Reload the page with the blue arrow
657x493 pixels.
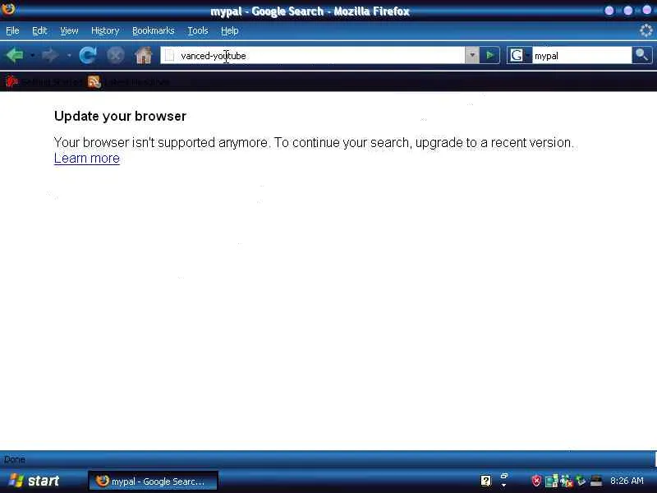[88, 55]
